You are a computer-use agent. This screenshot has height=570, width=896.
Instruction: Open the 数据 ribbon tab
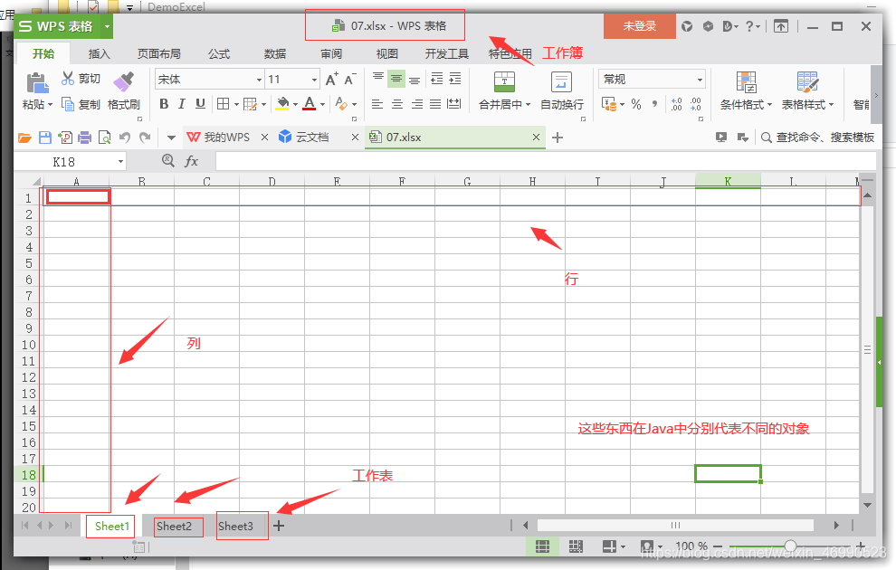[x=274, y=53]
